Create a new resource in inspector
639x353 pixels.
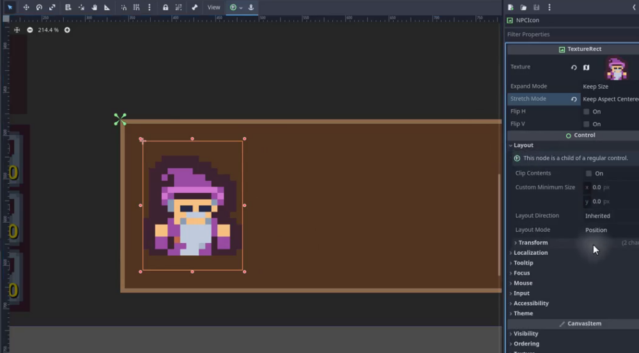pos(511,7)
